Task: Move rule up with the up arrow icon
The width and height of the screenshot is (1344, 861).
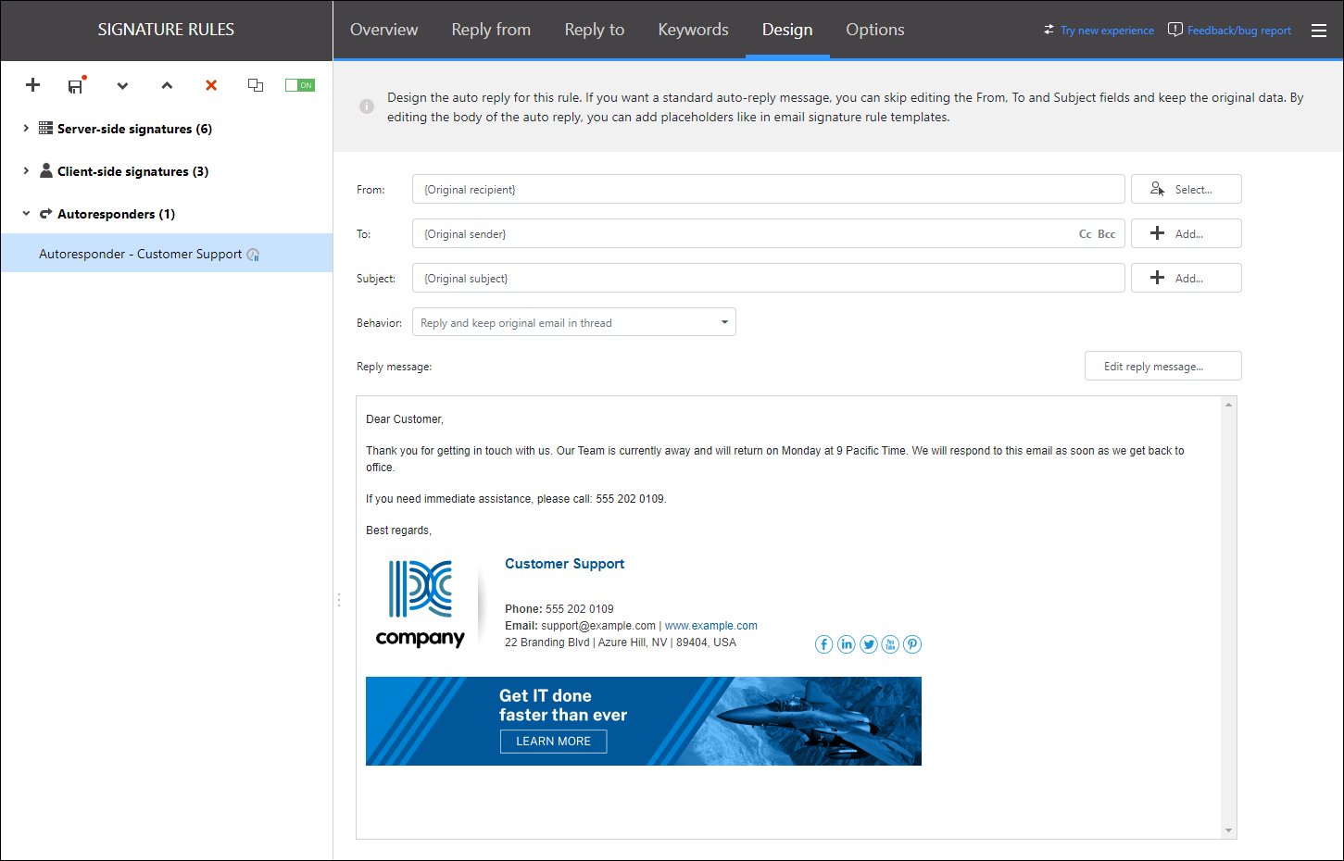Action: coord(167,85)
